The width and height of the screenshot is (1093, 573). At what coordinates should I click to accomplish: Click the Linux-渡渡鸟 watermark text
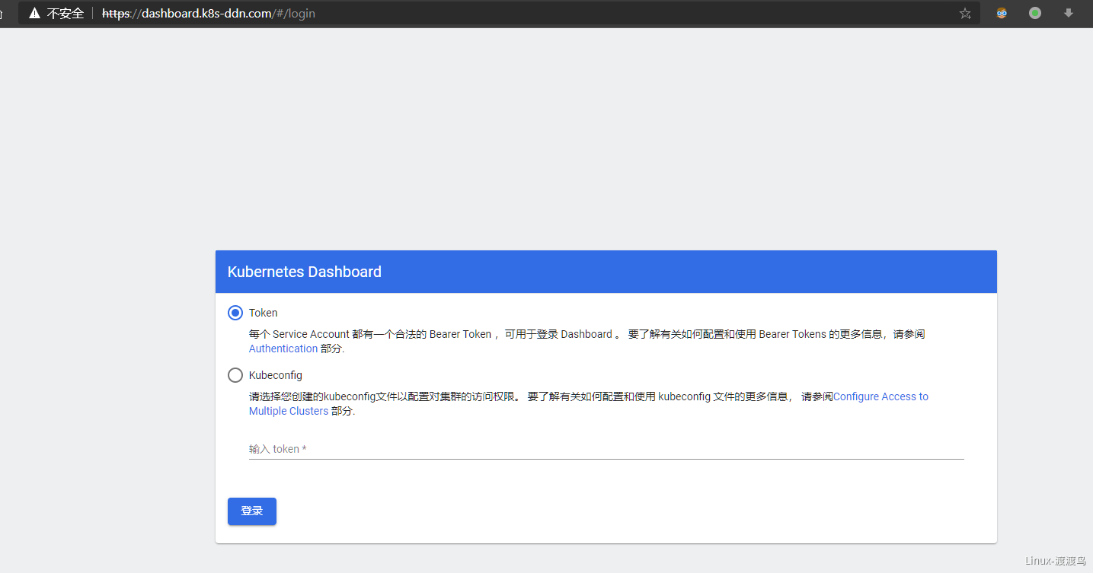[1056, 561]
